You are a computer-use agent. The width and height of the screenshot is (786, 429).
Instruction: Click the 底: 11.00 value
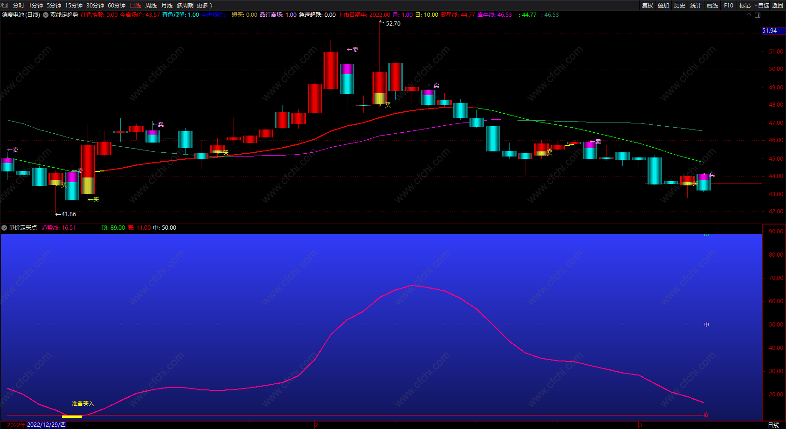tap(139, 228)
